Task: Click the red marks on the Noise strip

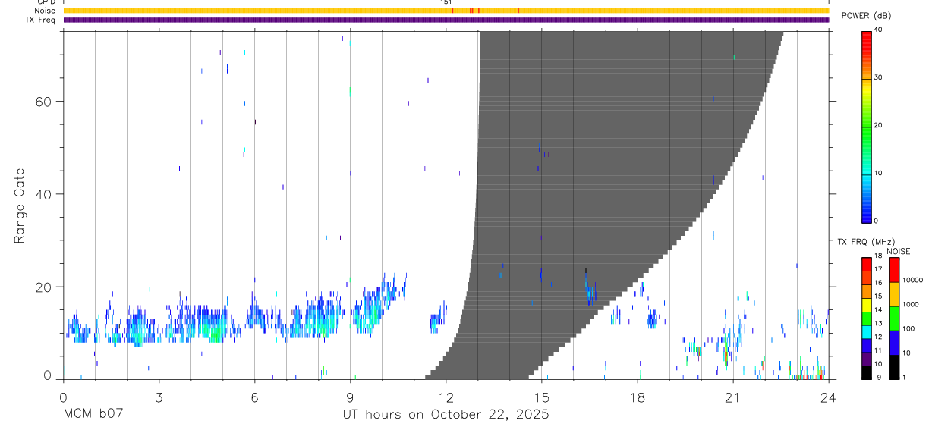Action: (474, 11)
